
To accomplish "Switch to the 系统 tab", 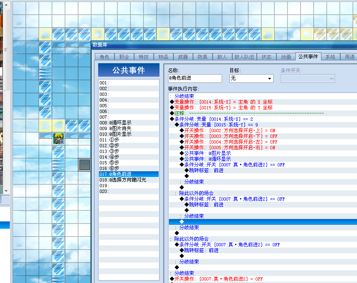I will (330, 57).
